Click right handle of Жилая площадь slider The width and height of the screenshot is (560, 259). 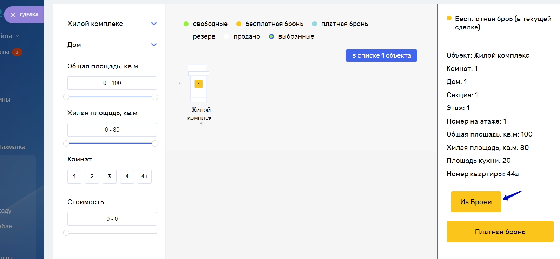click(x=155, y=144)
